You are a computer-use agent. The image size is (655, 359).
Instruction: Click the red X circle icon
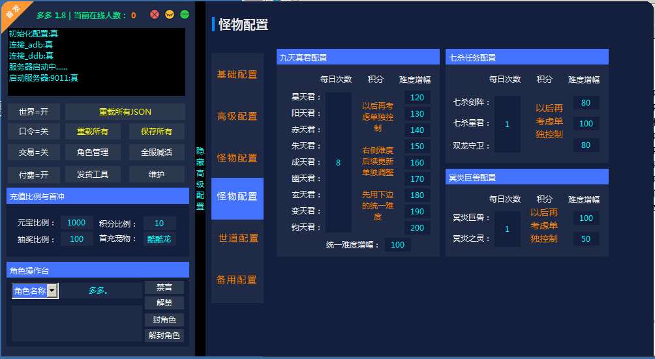(155, 14)
